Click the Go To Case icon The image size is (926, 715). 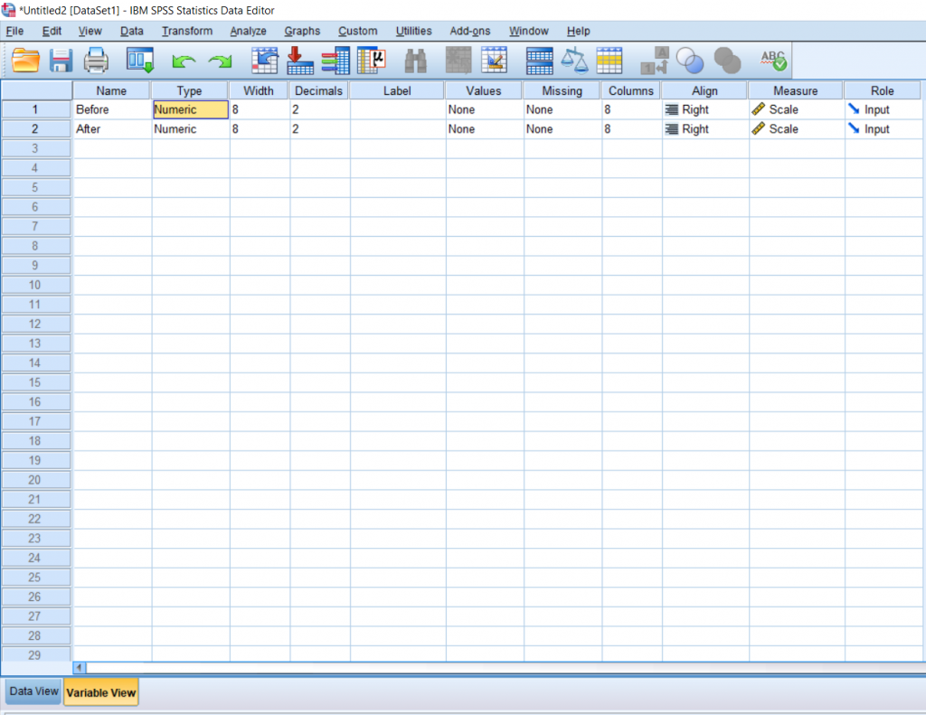point(262,60)
